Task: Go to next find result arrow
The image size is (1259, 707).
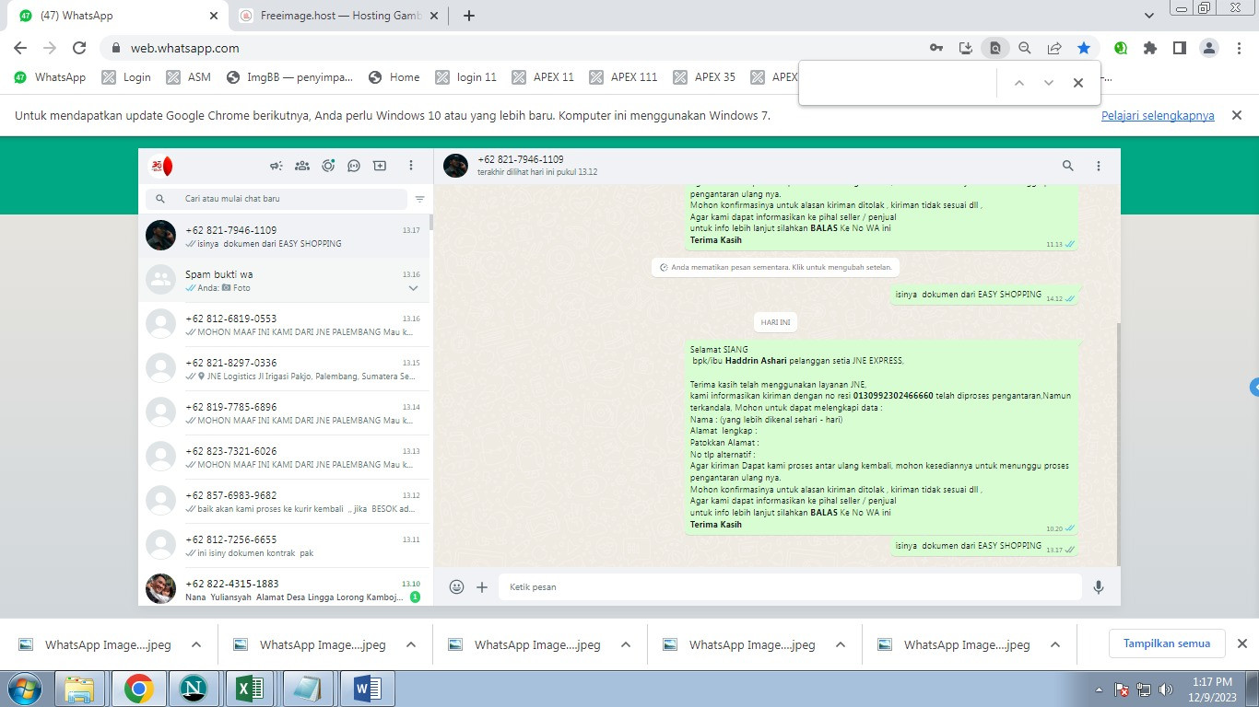Action: (x=1049, y=83)
